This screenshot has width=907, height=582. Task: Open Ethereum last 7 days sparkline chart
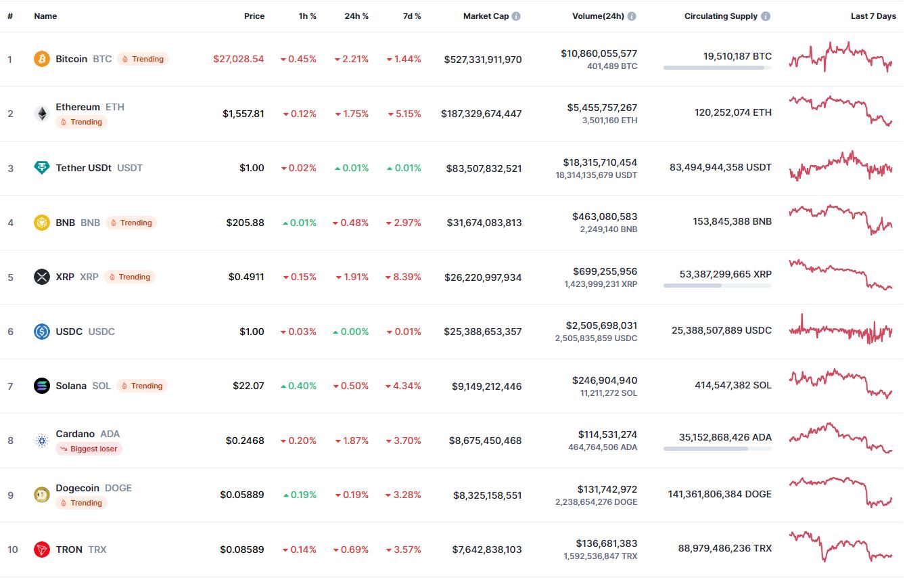(841, 110)
